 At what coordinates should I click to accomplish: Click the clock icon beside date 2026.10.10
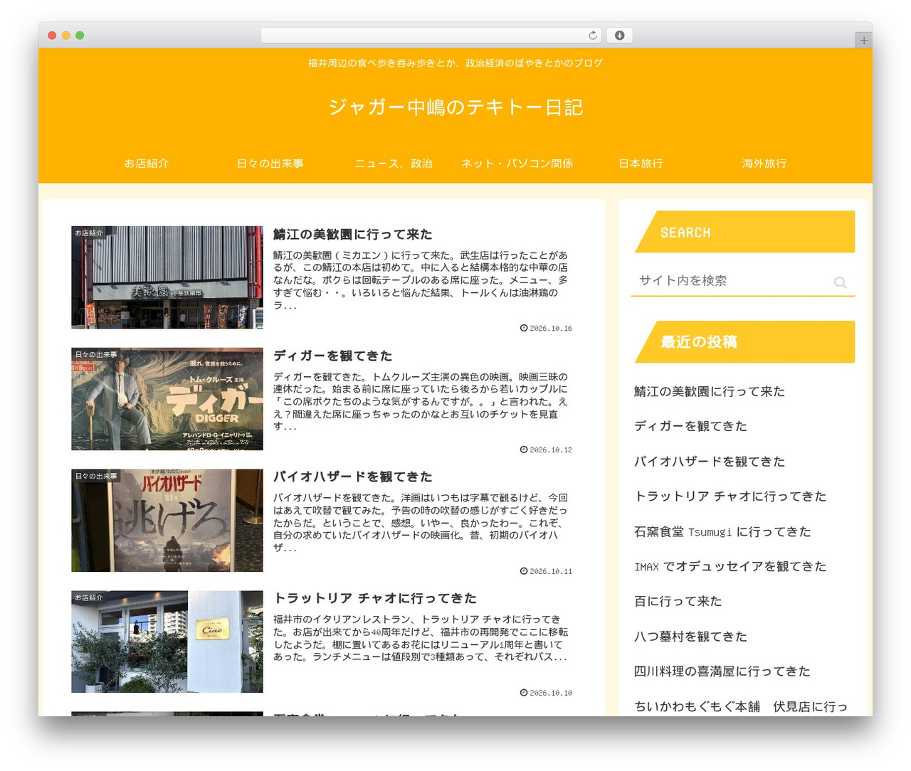(524, 692)
